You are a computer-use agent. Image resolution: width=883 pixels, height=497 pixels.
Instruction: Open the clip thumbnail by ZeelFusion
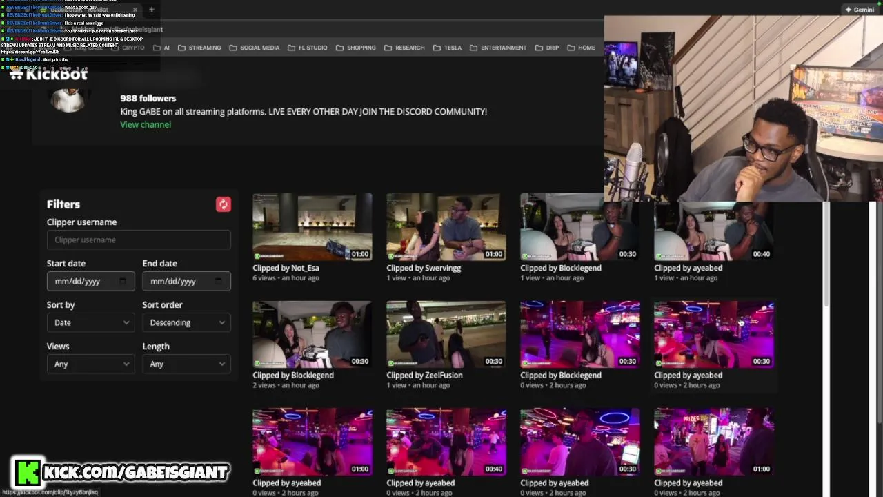[446, 334]
